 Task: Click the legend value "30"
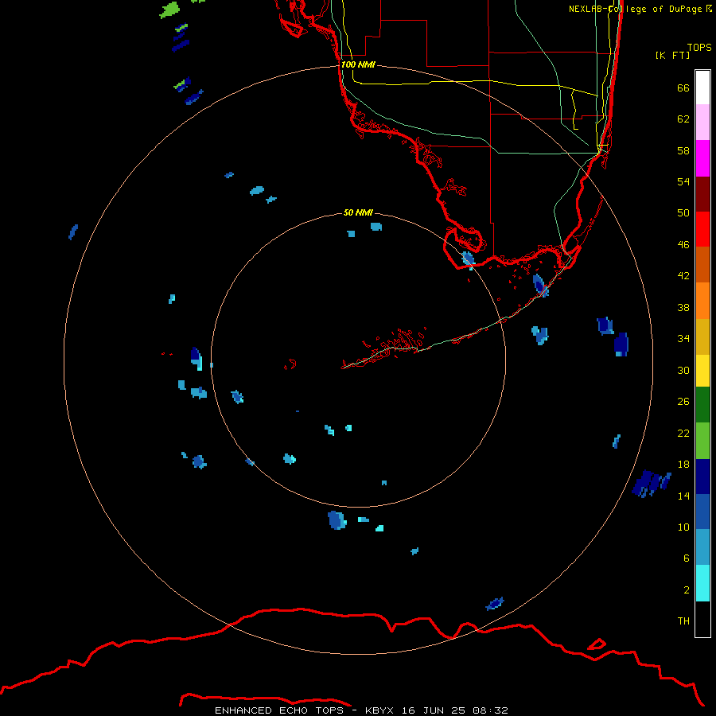(x=683, y=370)
